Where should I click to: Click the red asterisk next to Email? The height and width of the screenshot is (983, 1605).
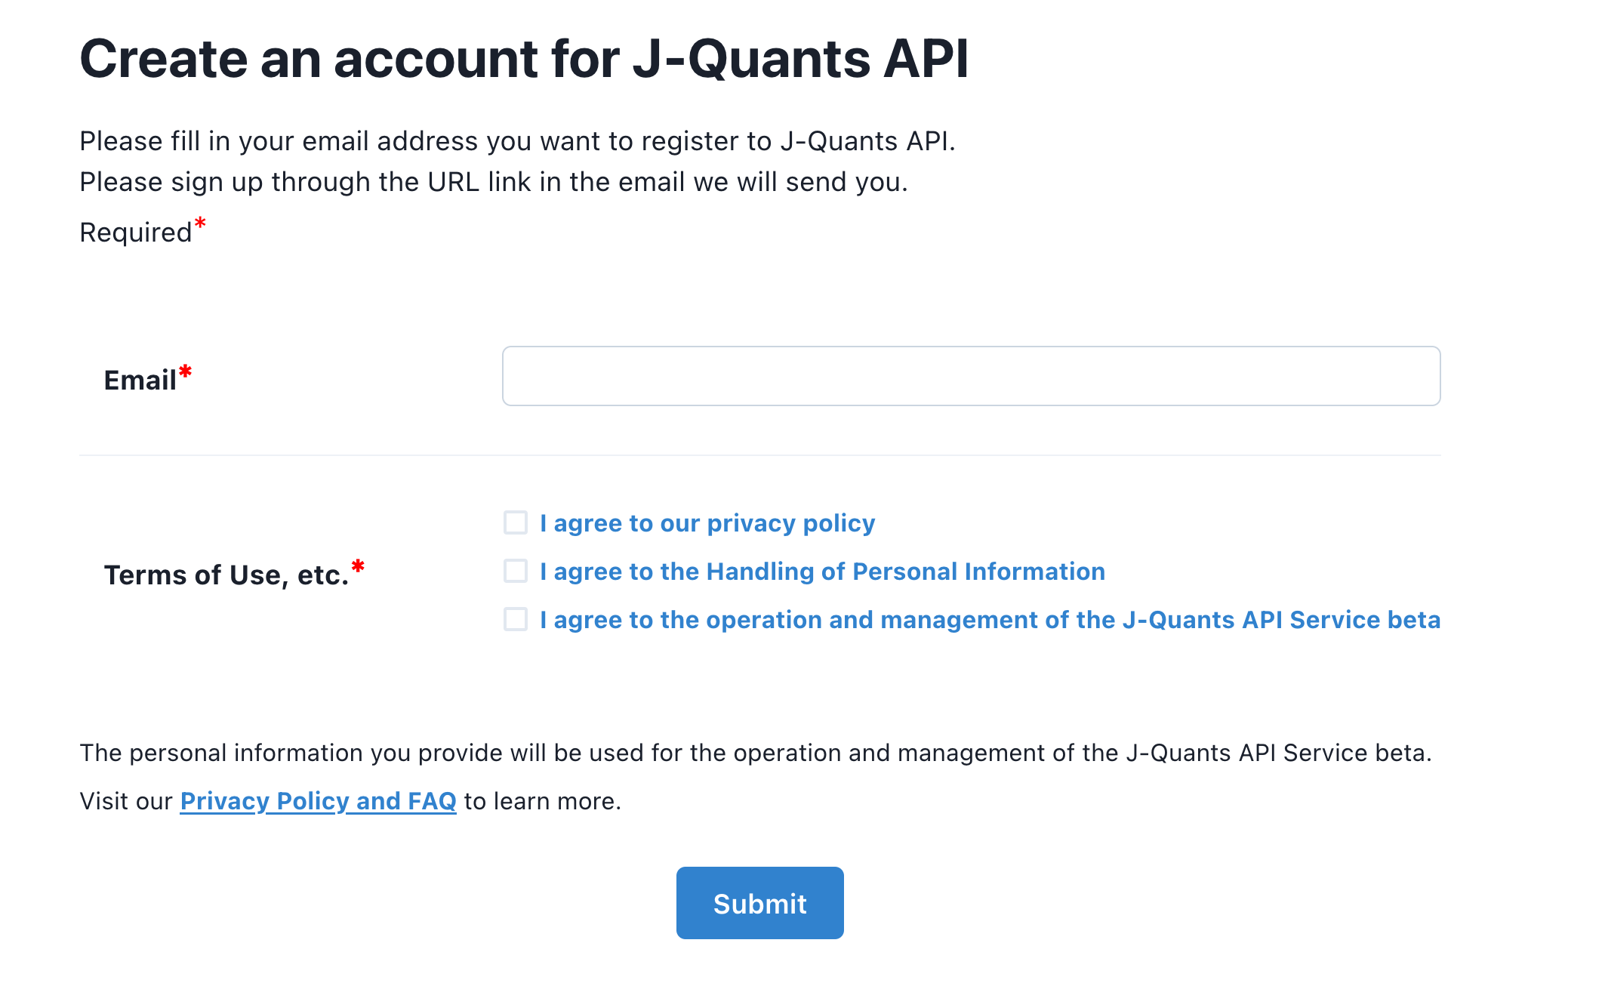coord(185,370)
